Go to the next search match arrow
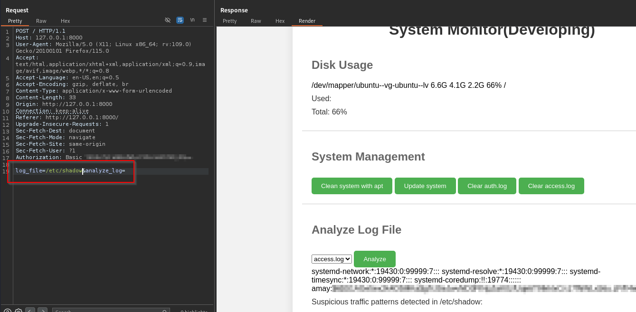636x312 pixels. pos(42,311)
